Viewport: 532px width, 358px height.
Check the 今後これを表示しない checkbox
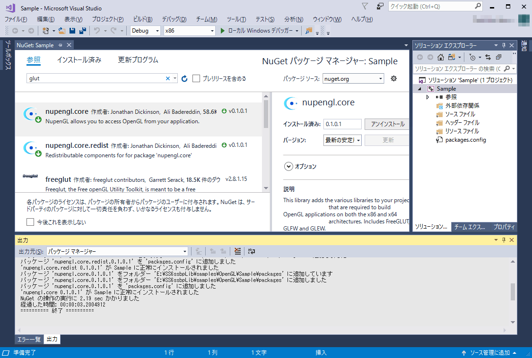coord(30,222)
